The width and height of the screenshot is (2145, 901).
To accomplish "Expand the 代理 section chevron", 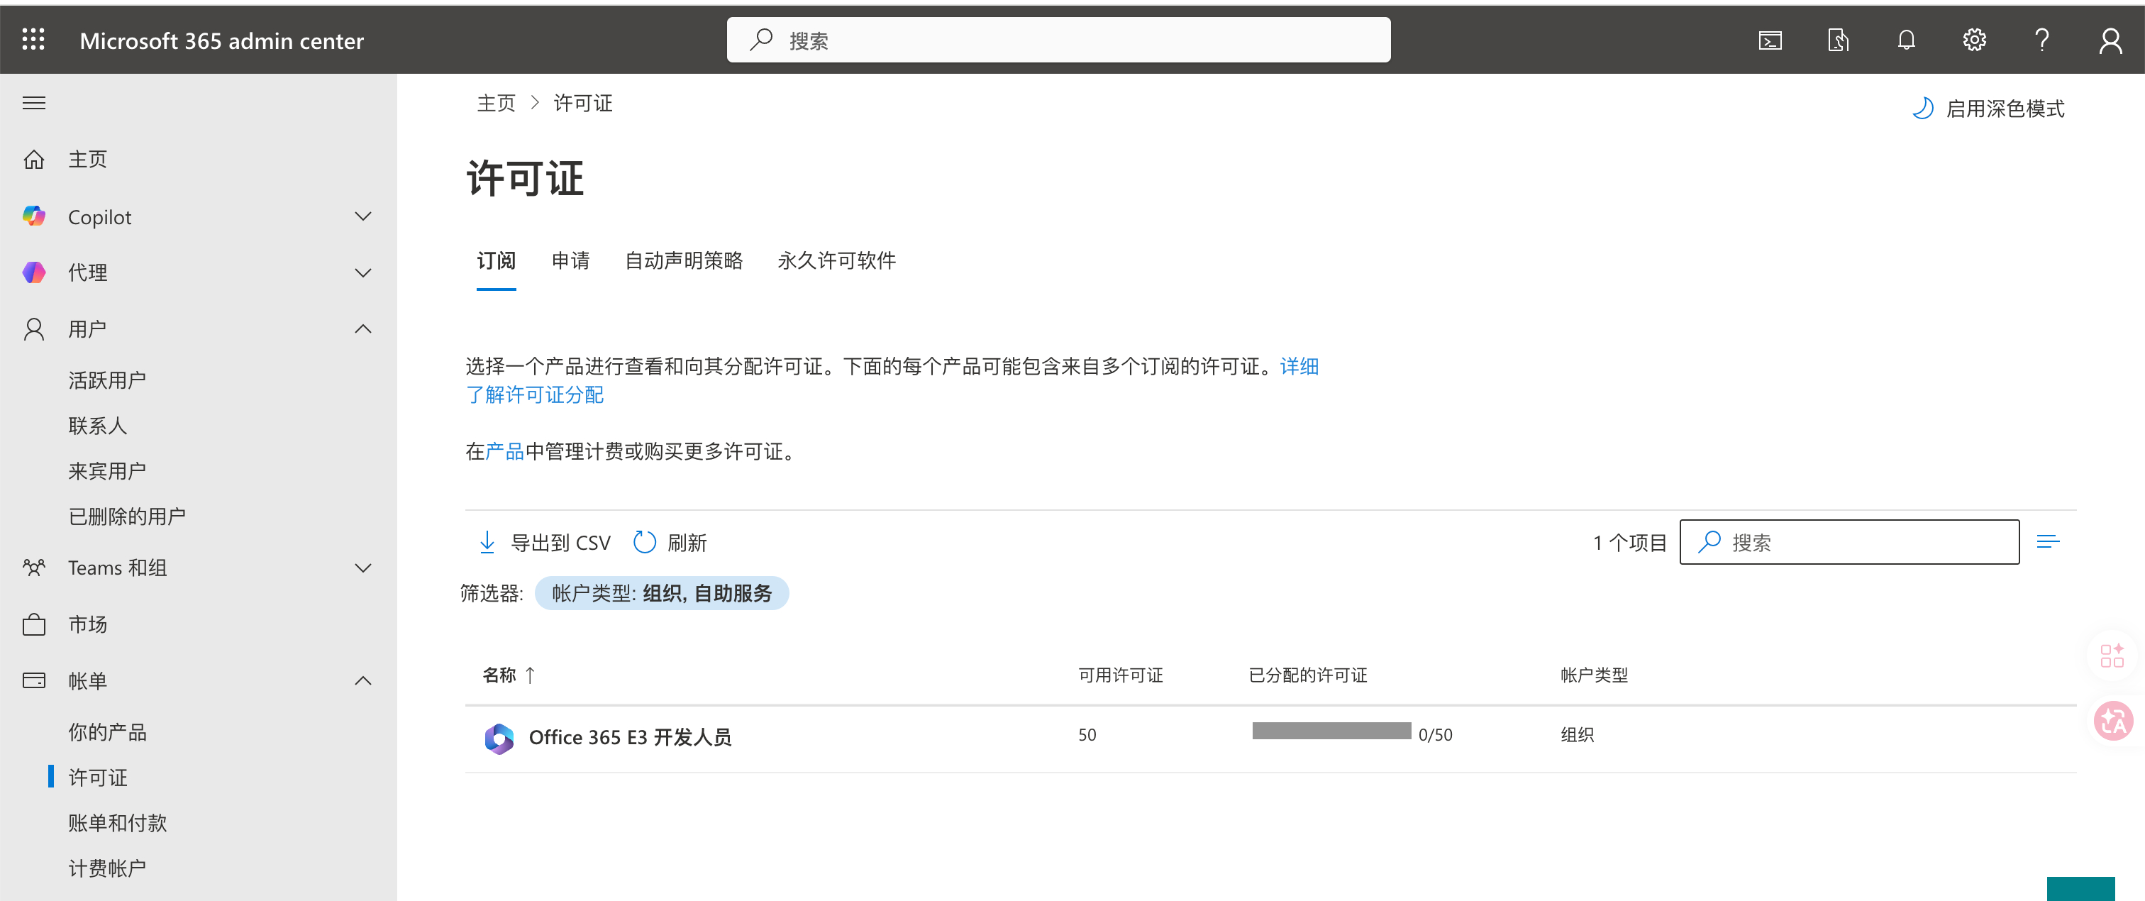I will (x=363, y=272).
